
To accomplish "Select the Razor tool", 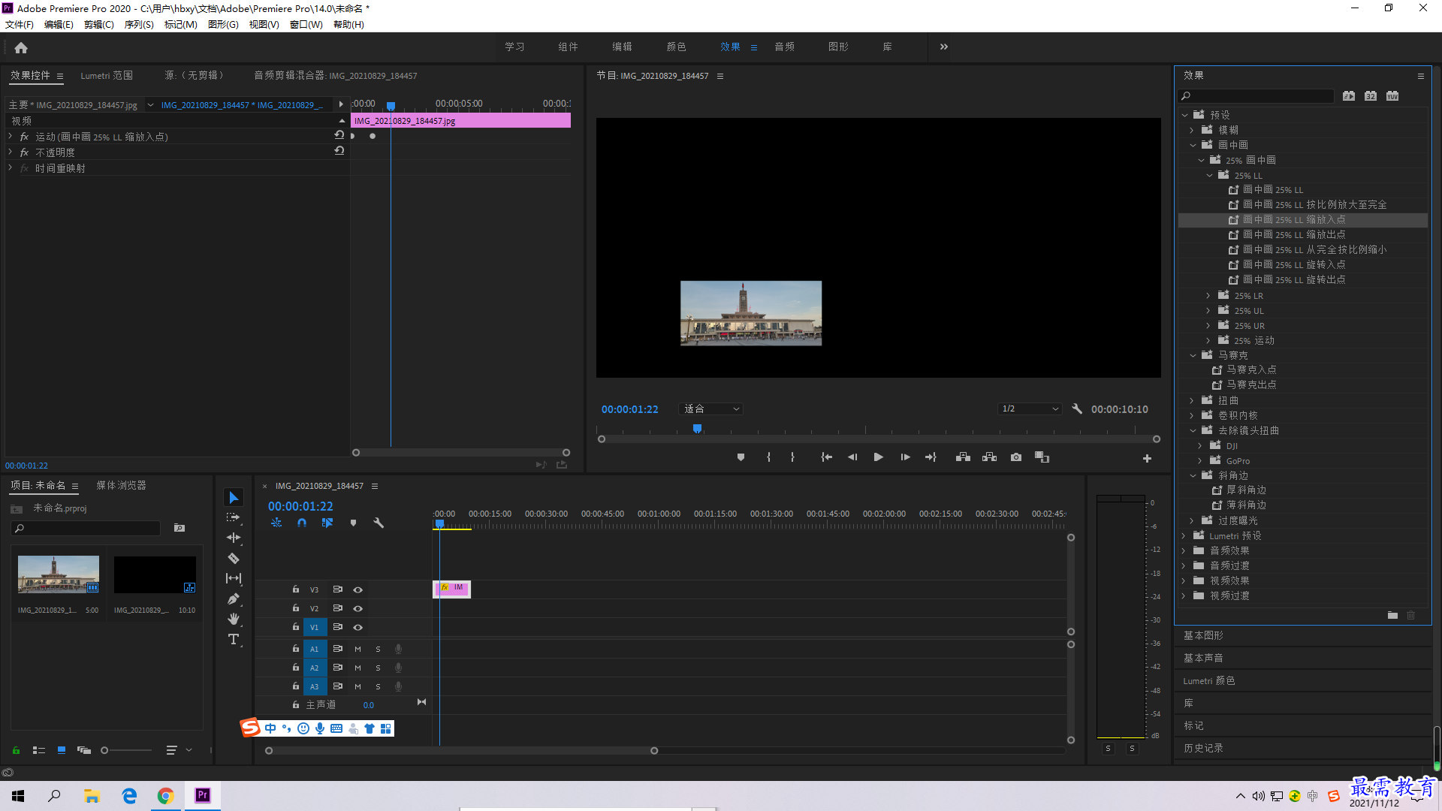I will [234, 558].
